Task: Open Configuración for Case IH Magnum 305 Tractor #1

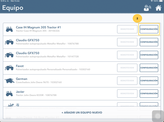Action: click(149, 29)
